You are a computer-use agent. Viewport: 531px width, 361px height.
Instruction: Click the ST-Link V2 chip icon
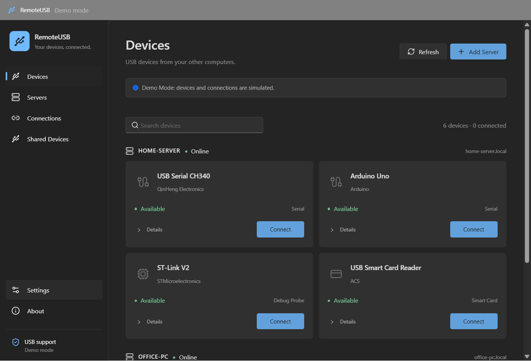143,274
